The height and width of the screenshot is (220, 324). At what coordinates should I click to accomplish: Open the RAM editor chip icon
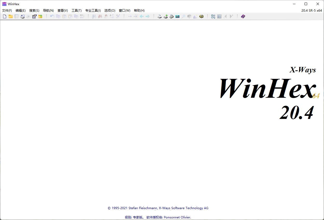171,16
